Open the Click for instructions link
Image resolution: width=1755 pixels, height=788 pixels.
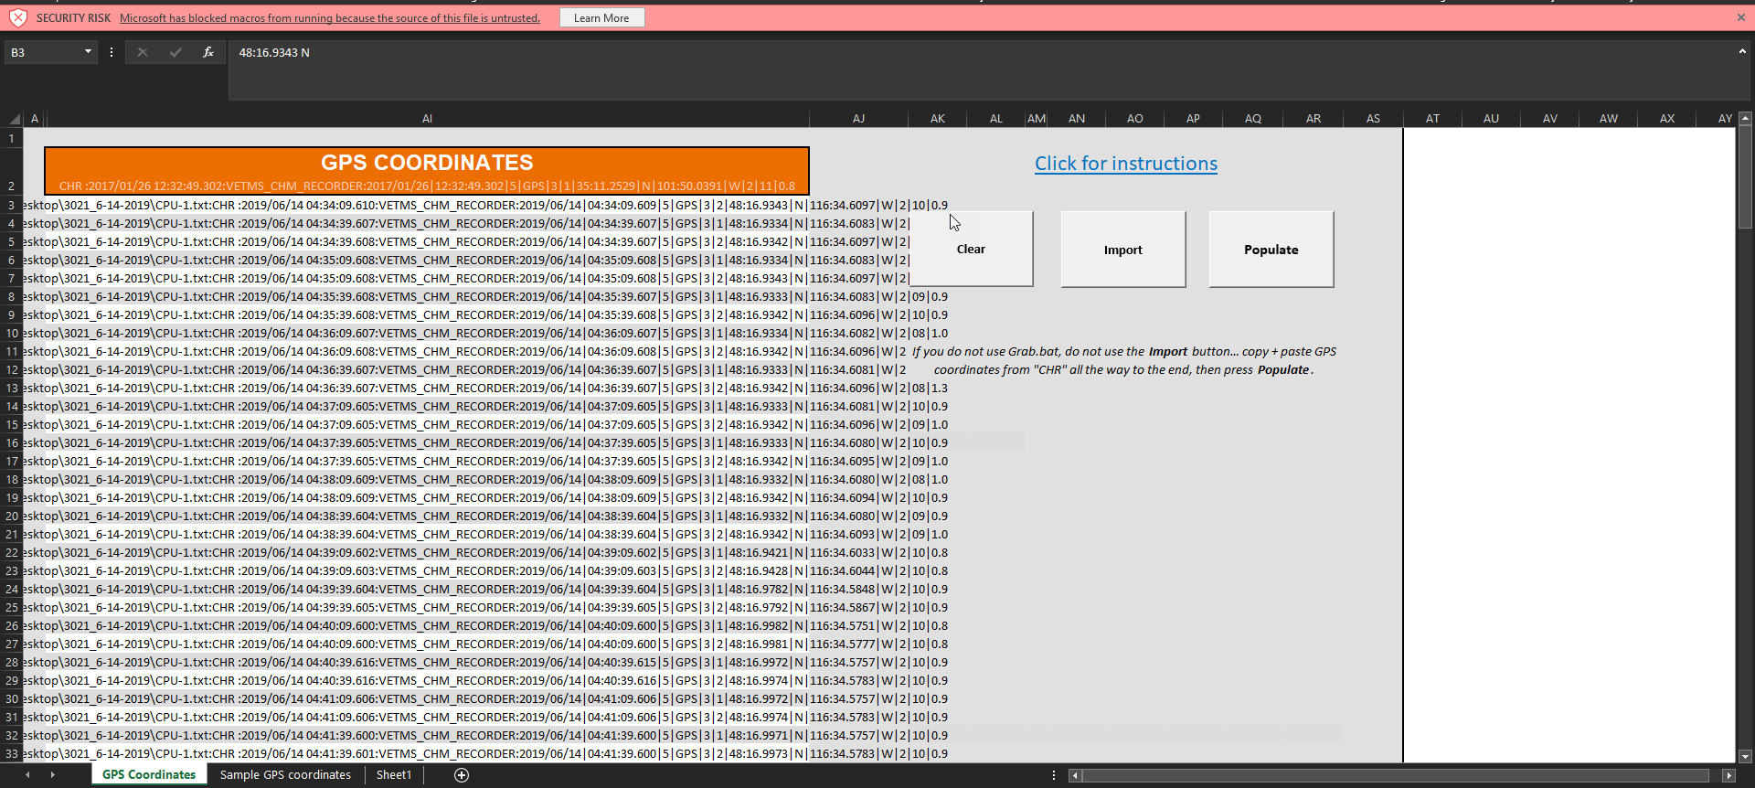point(1126,164)
